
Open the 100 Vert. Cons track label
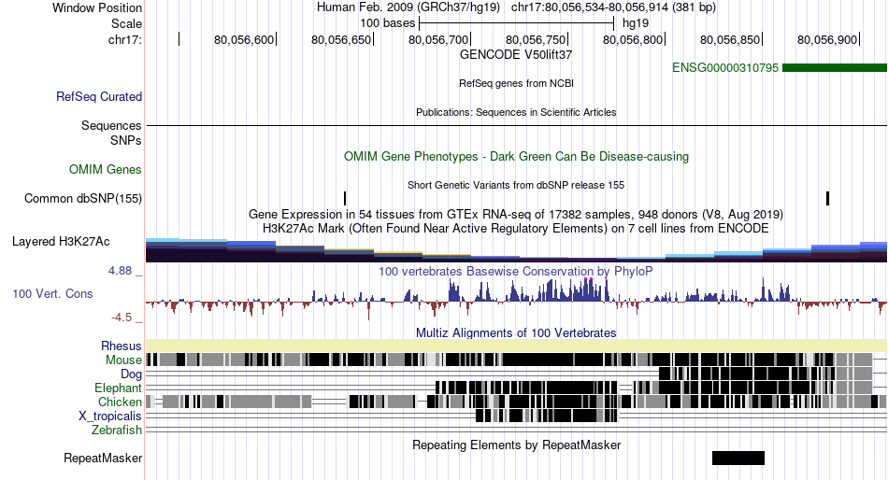[x=52, y=294]
